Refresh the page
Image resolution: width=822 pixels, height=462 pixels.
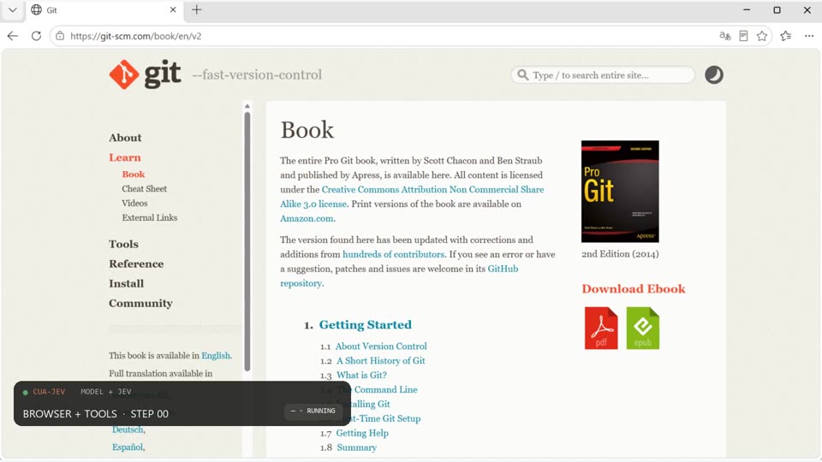pyautogui.click(x=36, y=36)
